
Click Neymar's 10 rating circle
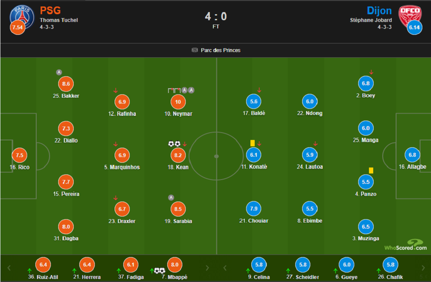[x=178, y=102]
